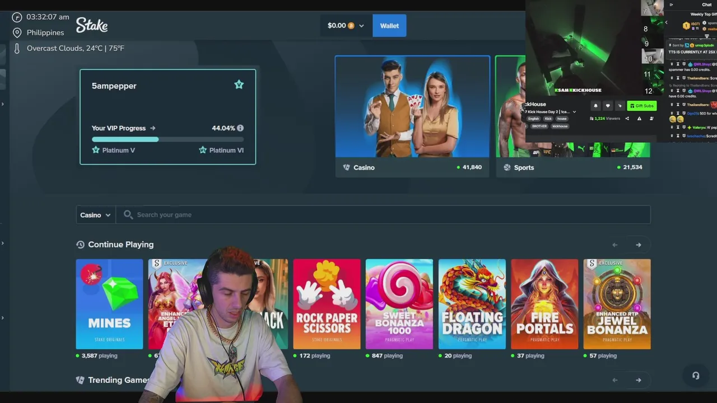Image resolution: width=717 pixels, height=403 pixels.
Task: Click the Continue Playing history icon
Action: (x=80, y=245)
